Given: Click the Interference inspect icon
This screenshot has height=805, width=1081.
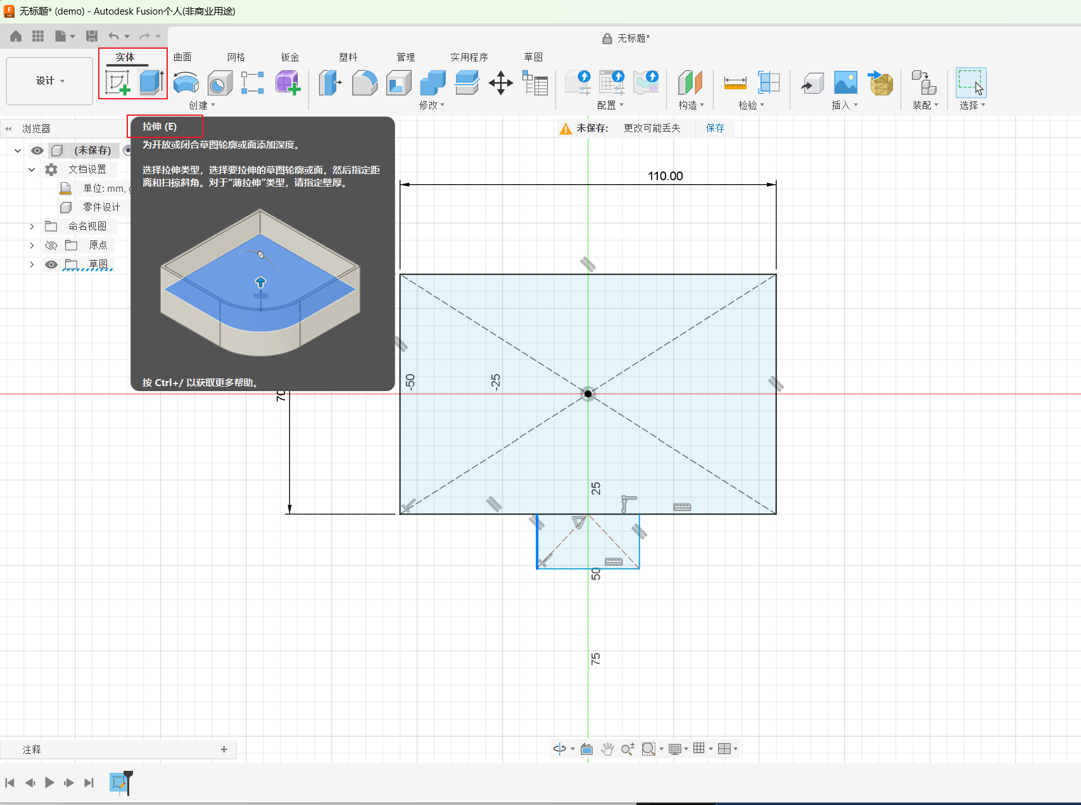Looking at the screenshot, I should 769,83.
